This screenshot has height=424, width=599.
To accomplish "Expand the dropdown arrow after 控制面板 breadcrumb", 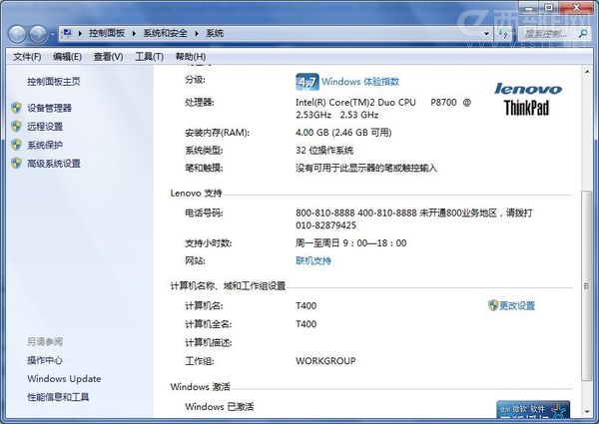I will pyautogui.click(x=134, y=34).
